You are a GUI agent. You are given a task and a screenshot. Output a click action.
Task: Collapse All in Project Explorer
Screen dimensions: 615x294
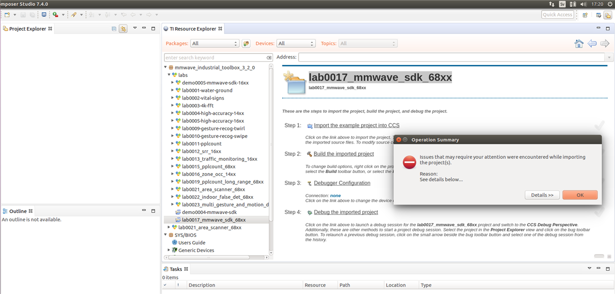pos(114,29)
